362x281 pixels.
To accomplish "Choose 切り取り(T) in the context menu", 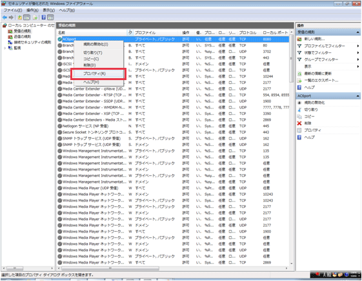I will (99, 53).
